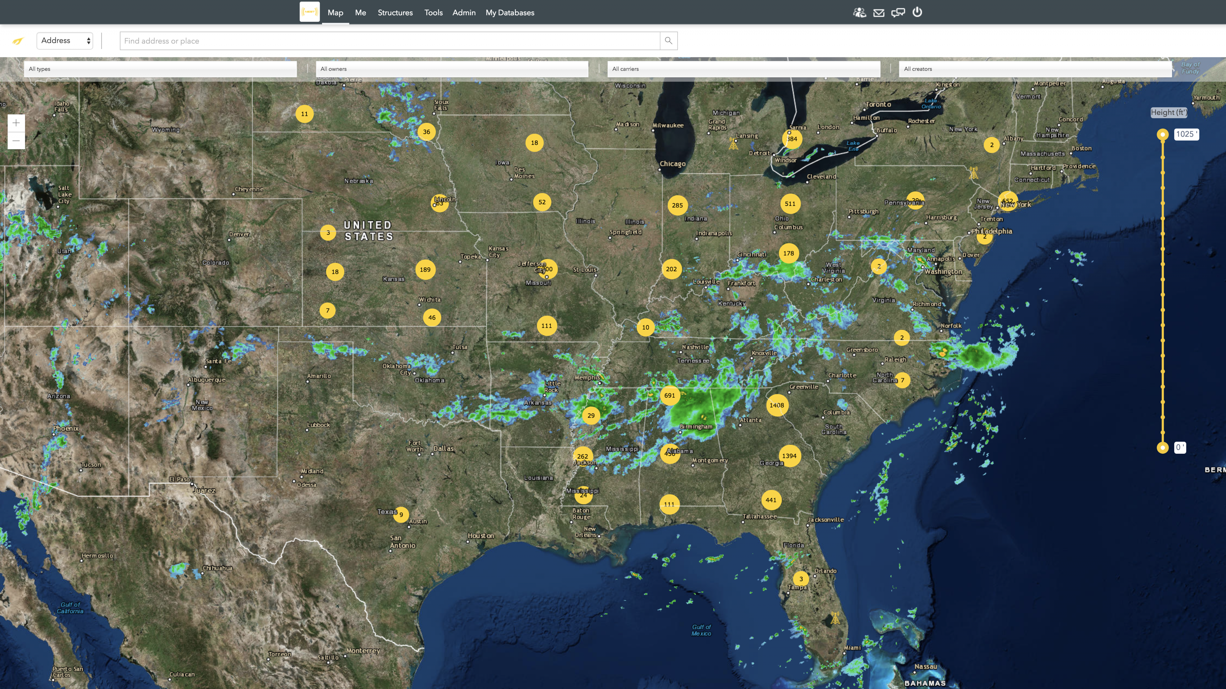Zoom in the map with plus button
Viewport: 1226px width, 689px height.
point(16,123)
